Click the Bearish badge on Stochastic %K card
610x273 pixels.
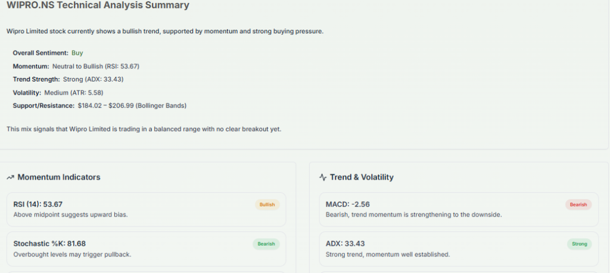[x=266, y=244]
